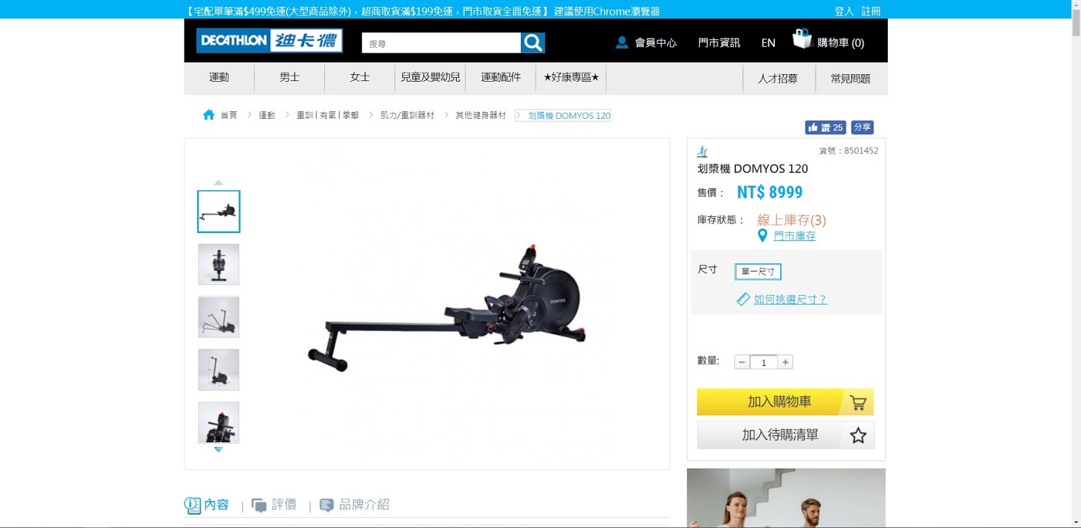Click the search input field
Screen dimensions: 1081x528
[441, 43]
